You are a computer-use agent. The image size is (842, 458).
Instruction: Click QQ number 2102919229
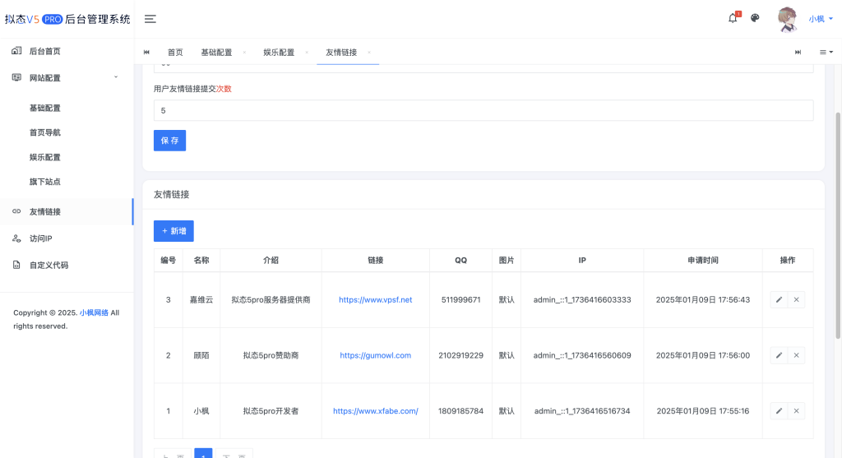(x=460, y=355)
